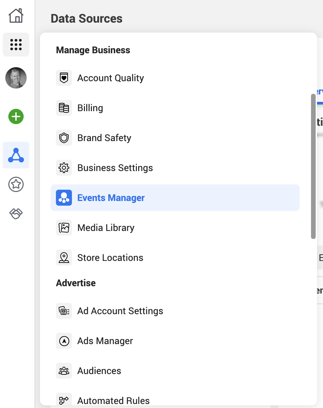
Task: Go to the Home icon in sidebar
Action: click(x=16, y=16)
